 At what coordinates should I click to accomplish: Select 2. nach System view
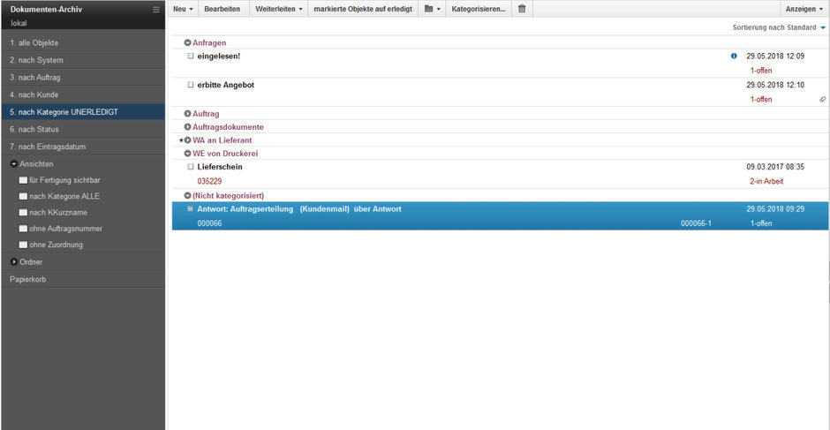click(83, 60)
